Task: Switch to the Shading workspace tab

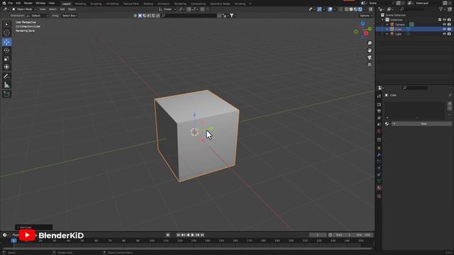Action: 148,4
